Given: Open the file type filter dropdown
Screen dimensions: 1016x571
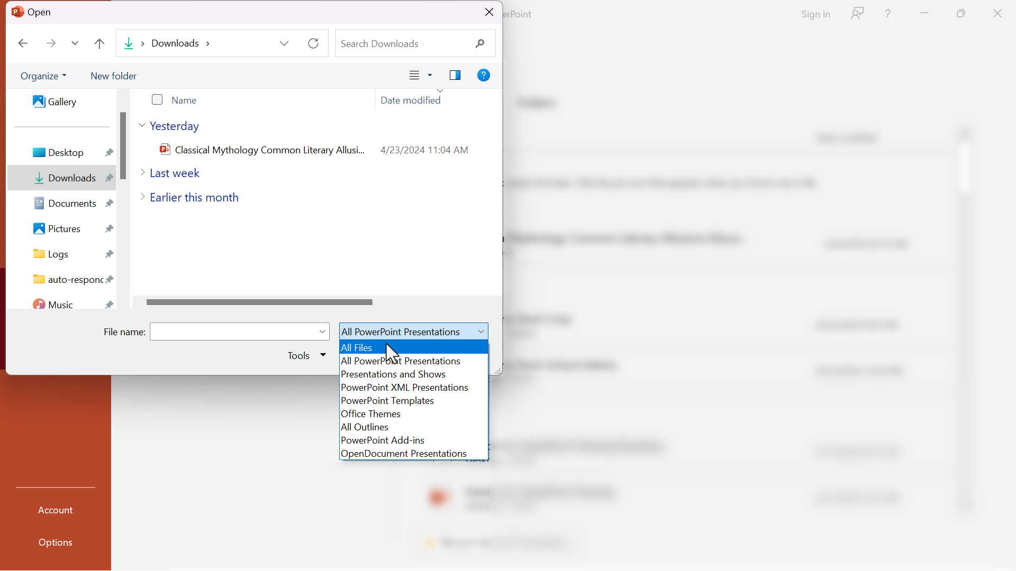Looking at the screenshot, I should 412,331.
